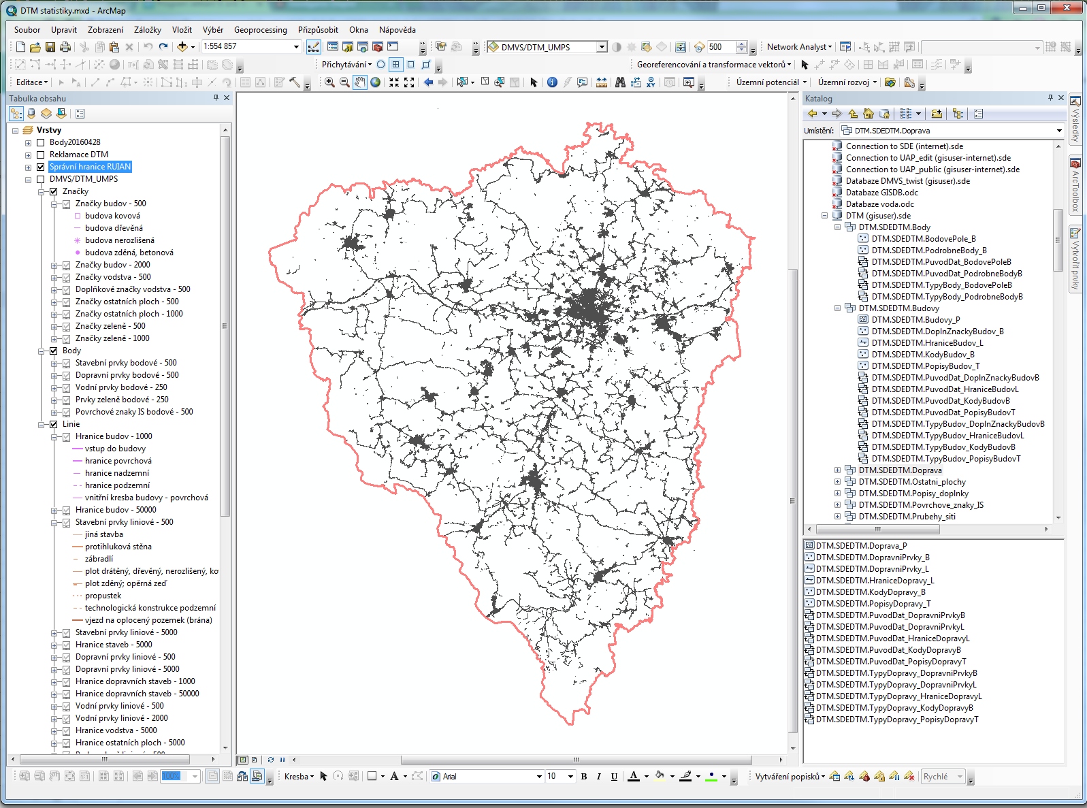Screen dimensions: 1087x808
Task: Enable the Reklamace DTM layer
Action: (x=40, y=155)
